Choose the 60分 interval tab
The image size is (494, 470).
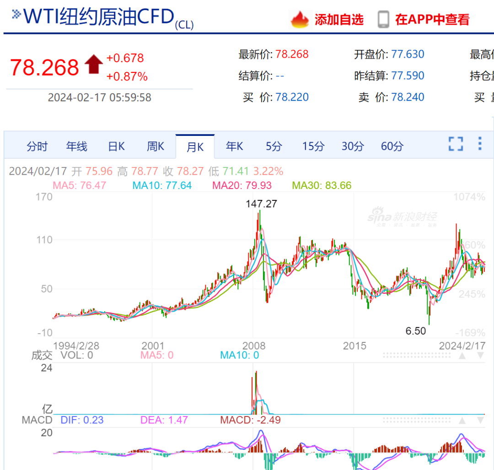(x=392, y=146)
